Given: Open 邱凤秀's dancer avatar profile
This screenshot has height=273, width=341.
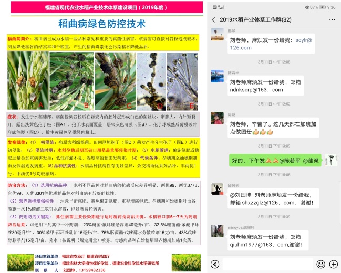Looking at the screenshot, I should point(217,190).
